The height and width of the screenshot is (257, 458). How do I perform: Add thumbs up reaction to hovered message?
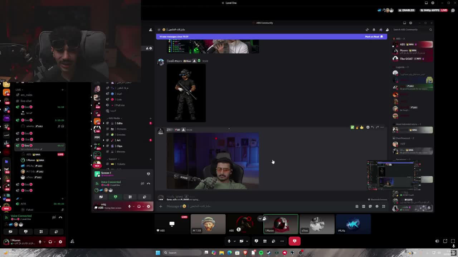tap(362, 127)
